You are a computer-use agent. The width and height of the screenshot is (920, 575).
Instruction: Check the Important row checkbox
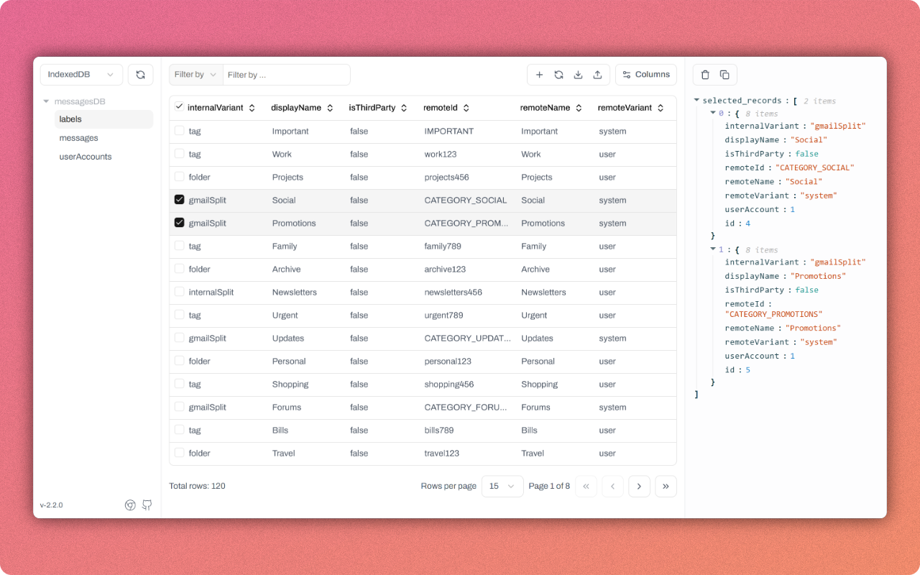pyautogui.click(x=180, y=131)
